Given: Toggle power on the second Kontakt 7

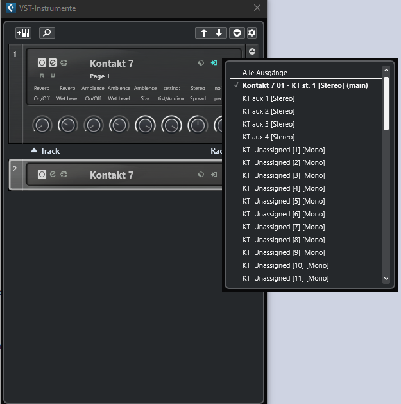Looking at the screenshot, I should coord(42,174).
